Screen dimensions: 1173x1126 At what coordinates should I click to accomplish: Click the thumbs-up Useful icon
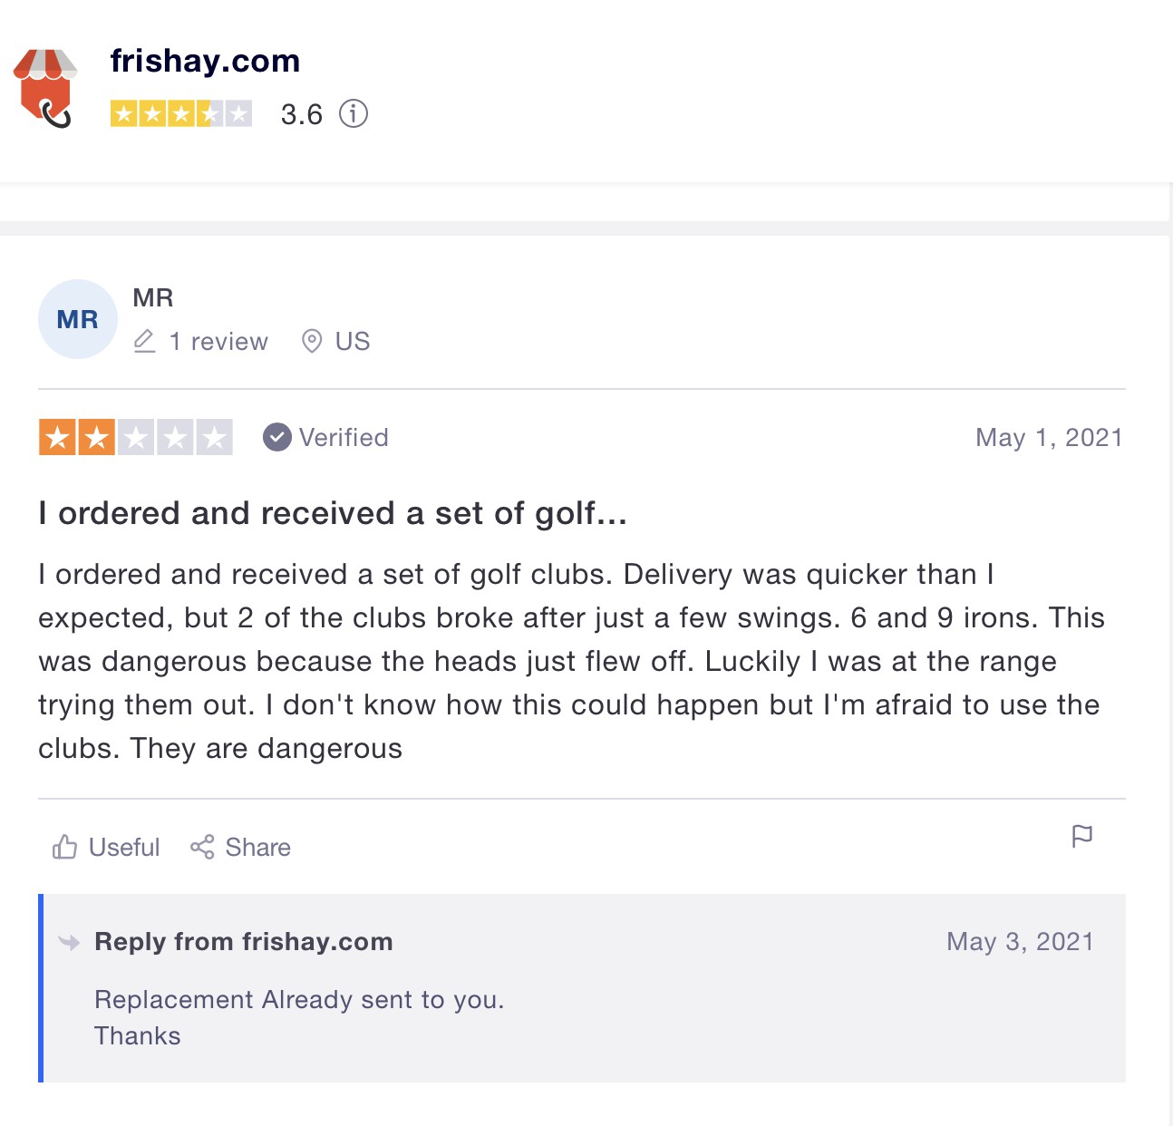point(64,847)
